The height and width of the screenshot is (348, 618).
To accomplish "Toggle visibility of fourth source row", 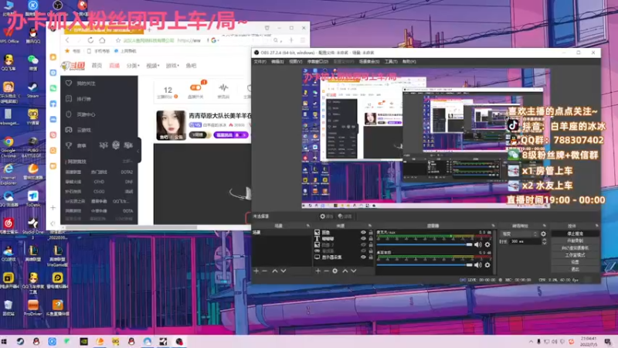I will click(363, 251).
